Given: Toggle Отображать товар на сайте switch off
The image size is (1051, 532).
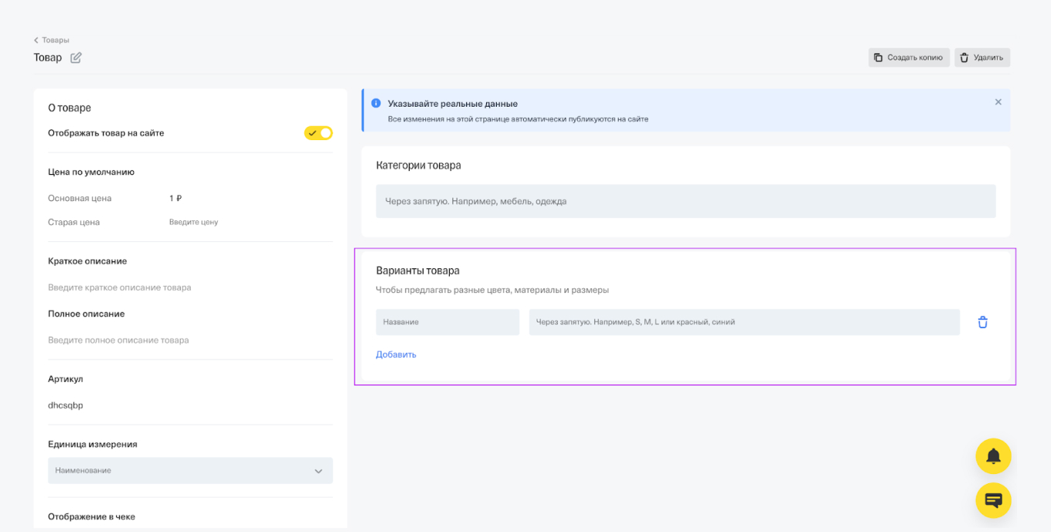Looking at the screenshot, I should 318,133.
